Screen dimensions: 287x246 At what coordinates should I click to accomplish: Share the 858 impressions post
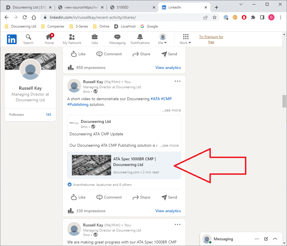tap(141, 54)
